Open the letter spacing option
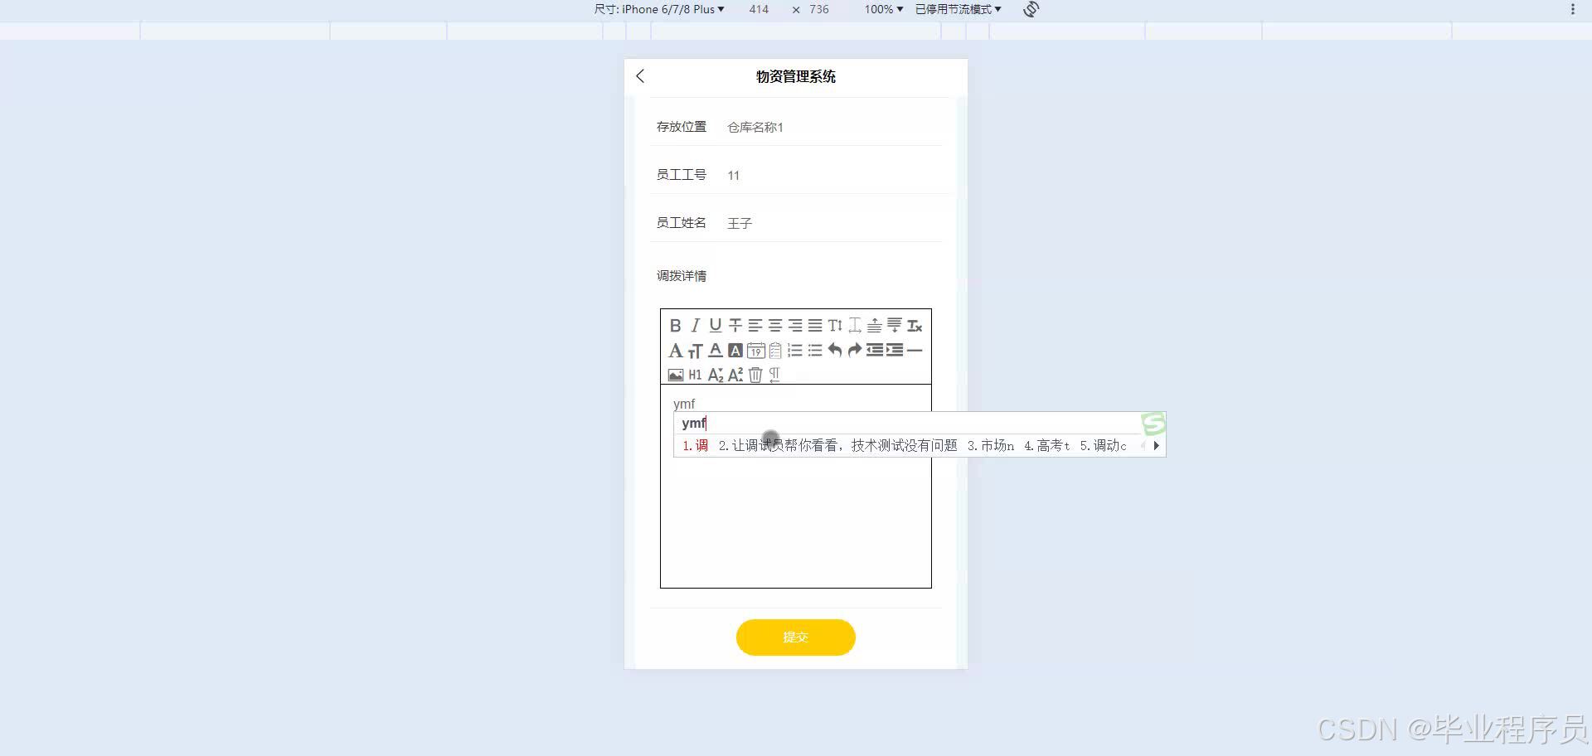This screenshot has height=756, width=1592. coord(854,326)
